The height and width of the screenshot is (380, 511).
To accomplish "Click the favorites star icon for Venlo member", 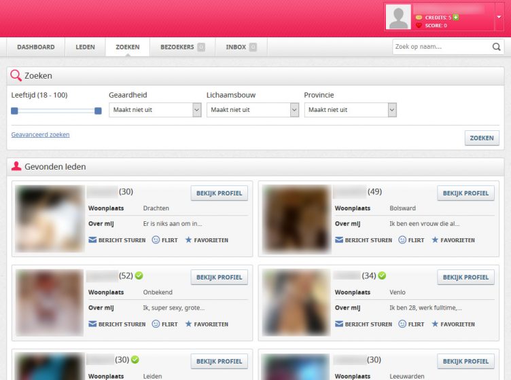I will [435, 324].
